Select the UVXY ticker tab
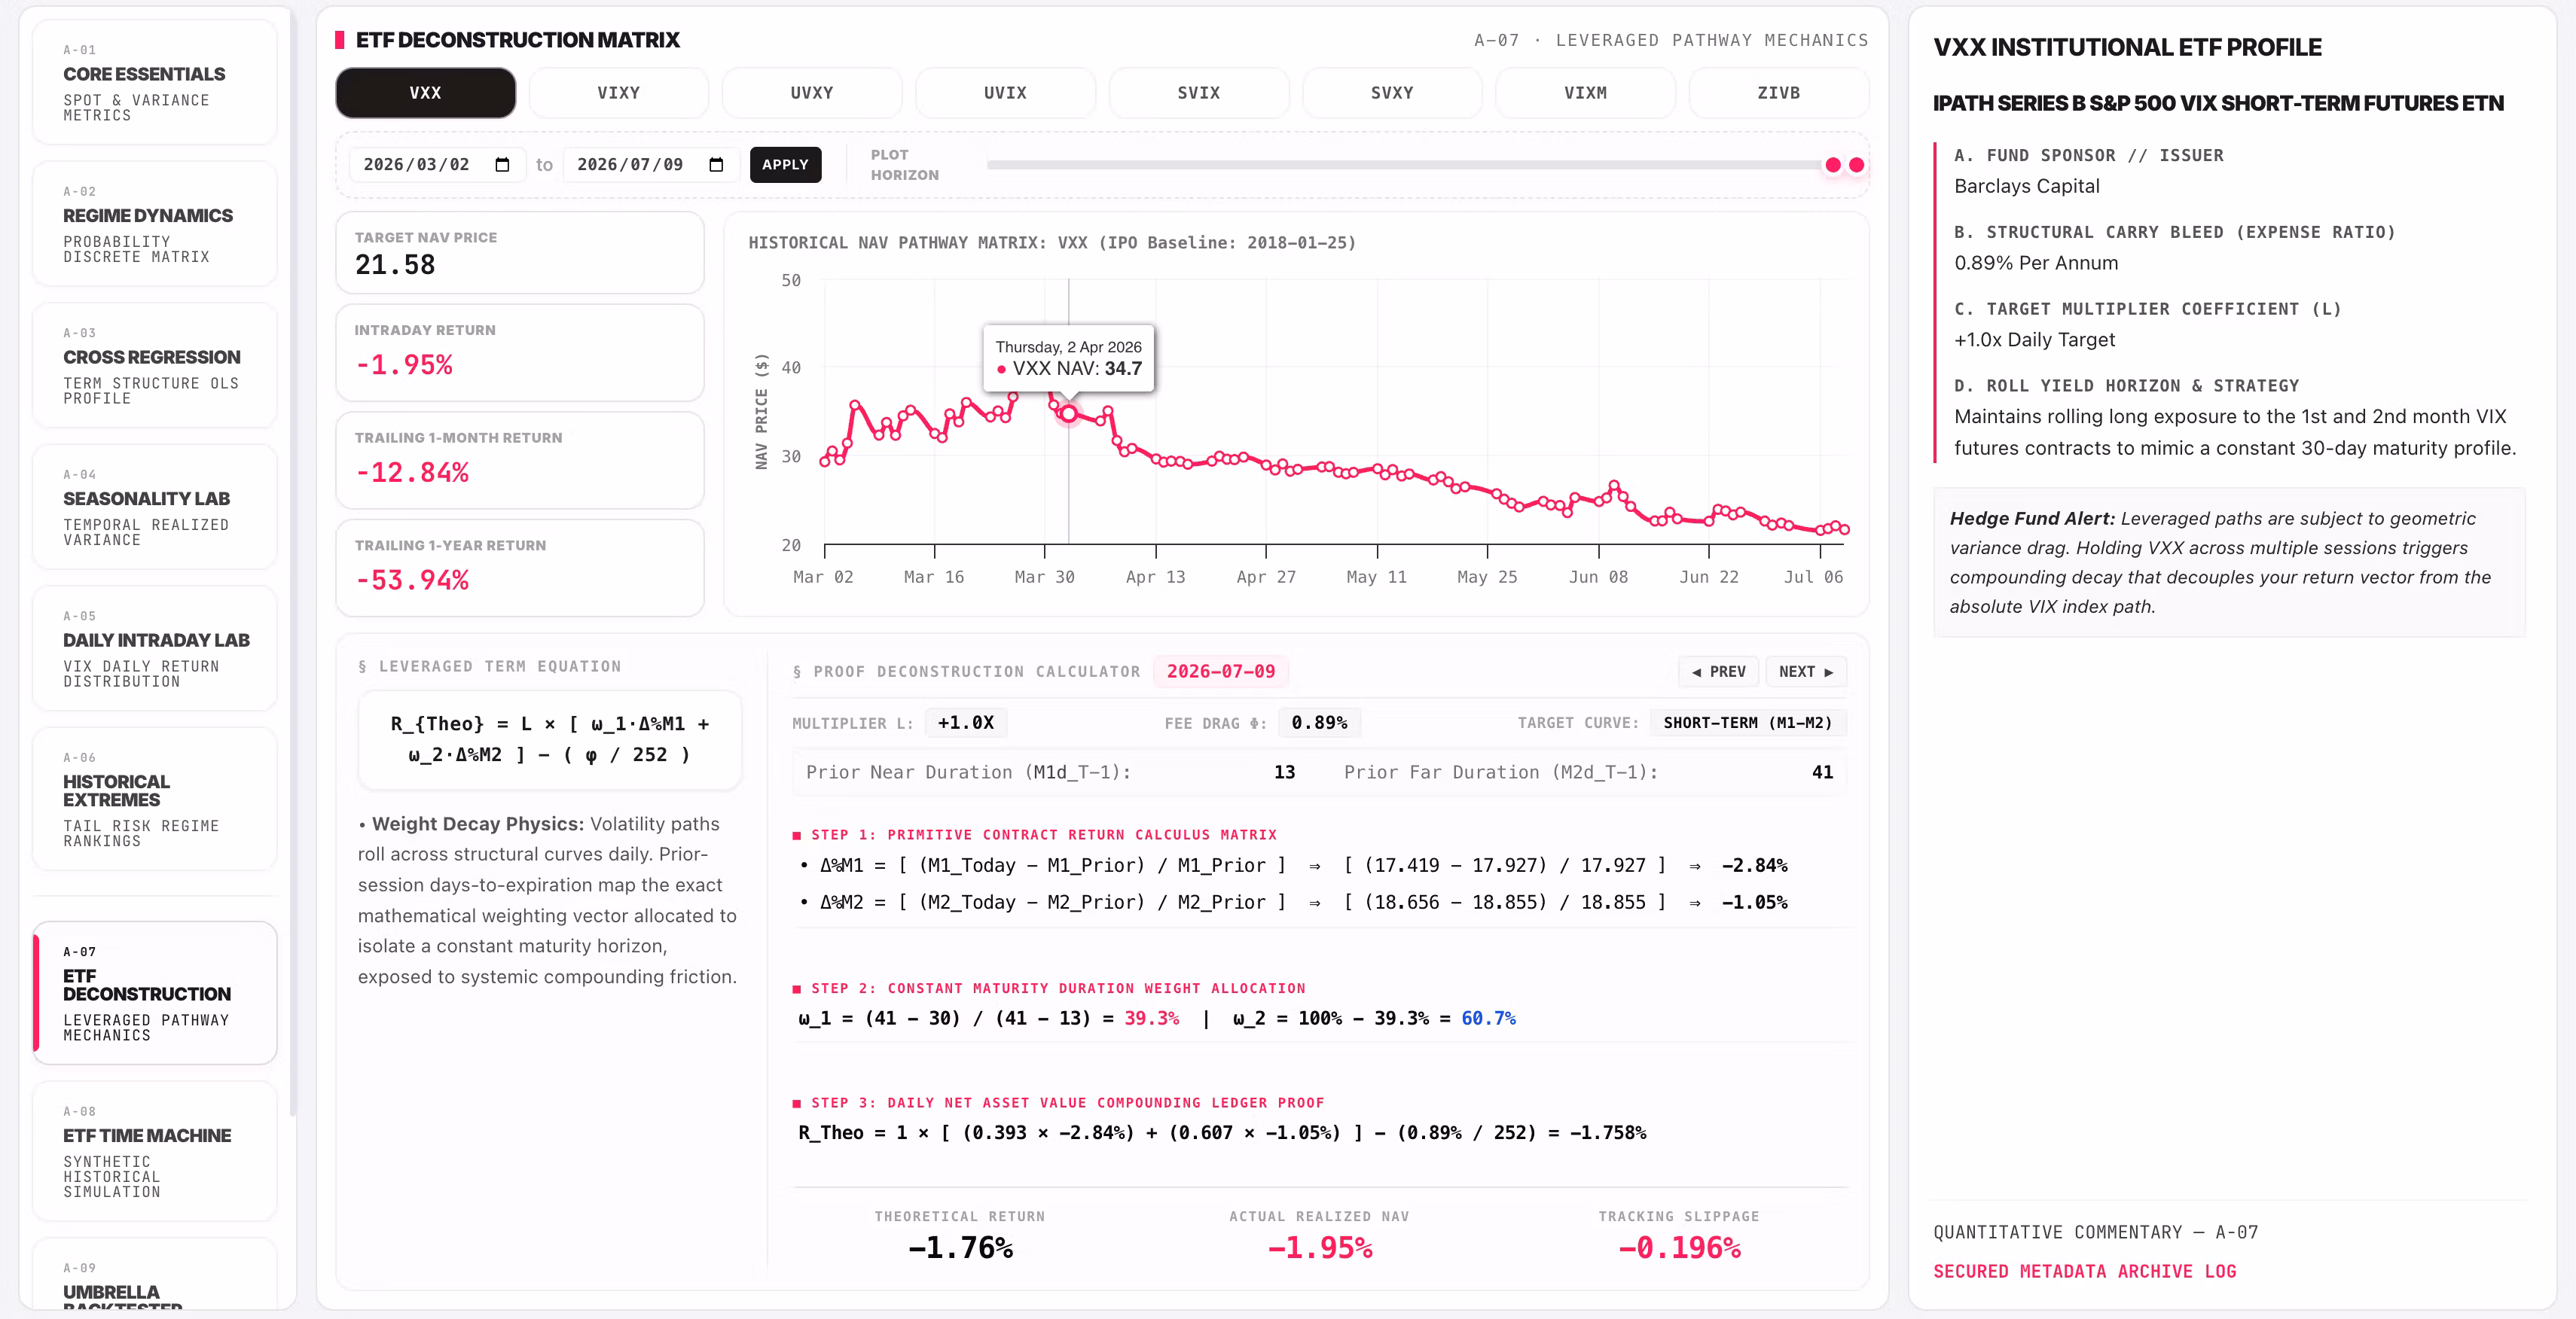 [811, 93]
